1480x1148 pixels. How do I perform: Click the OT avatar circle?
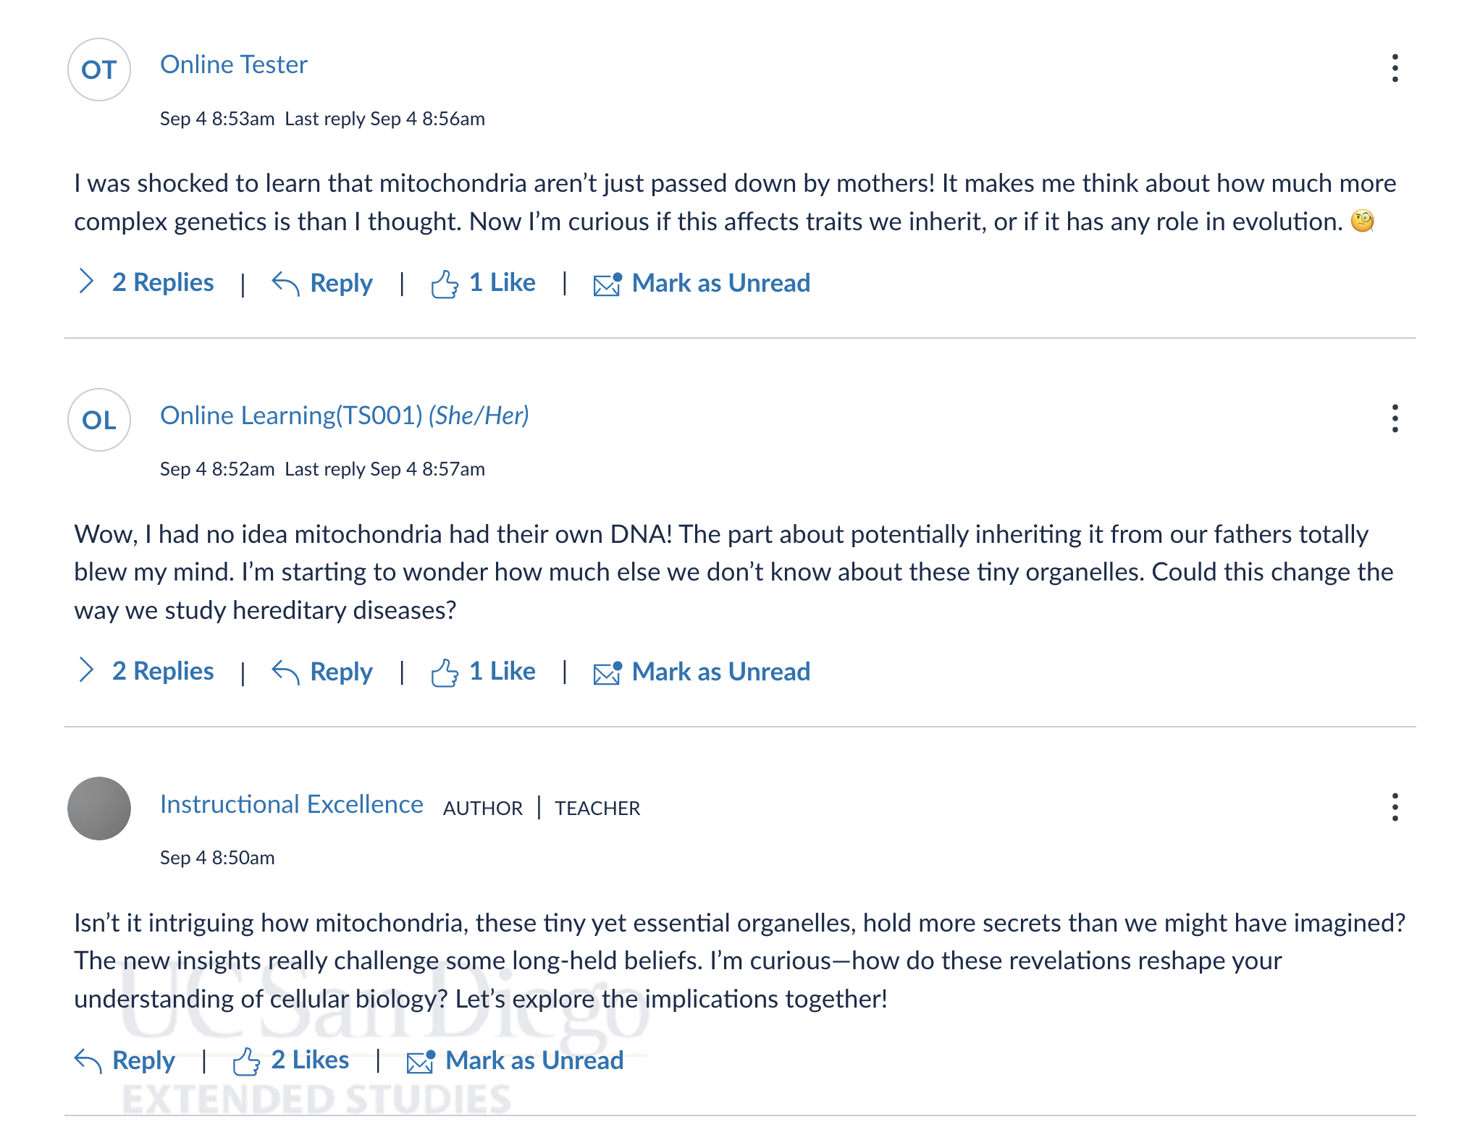pyautogui.click(x=99, y=69)
